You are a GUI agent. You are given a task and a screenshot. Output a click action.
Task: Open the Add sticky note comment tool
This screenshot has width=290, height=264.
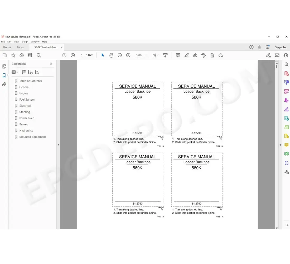(x=178, y=55)
